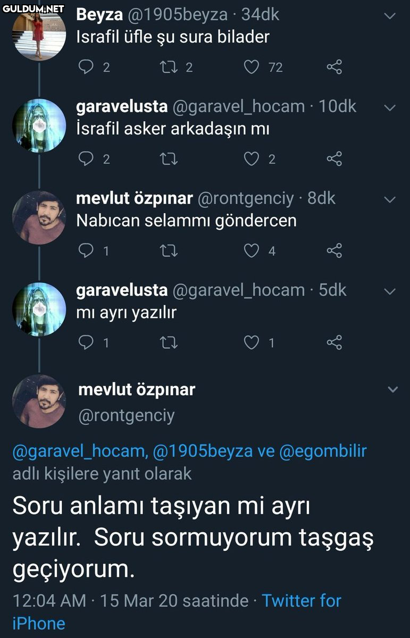This screenshot has width=410, height=638.
Task: Share the "Nabıcan selammı göndercen" tweet
Action: [x=334, y=250]
